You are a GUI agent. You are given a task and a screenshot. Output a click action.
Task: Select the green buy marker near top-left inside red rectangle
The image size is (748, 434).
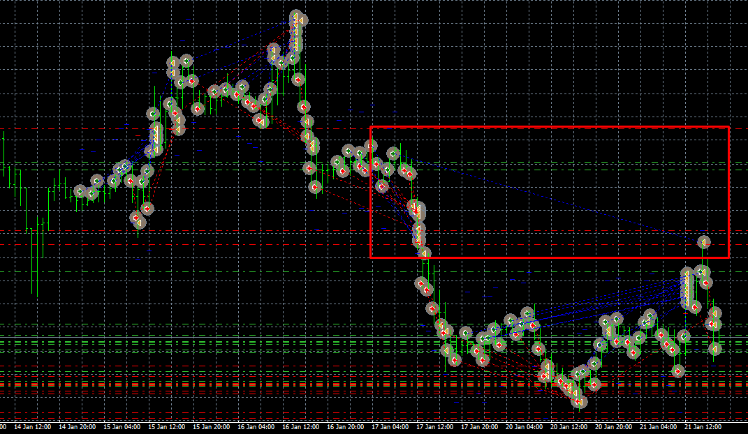(x=393, y=154)
